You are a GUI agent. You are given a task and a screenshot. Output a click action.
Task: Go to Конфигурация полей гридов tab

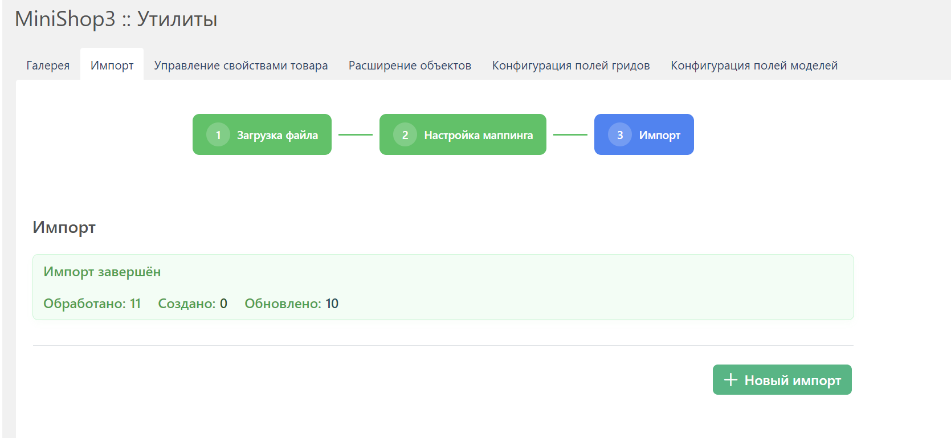click(x=570, y=66)
